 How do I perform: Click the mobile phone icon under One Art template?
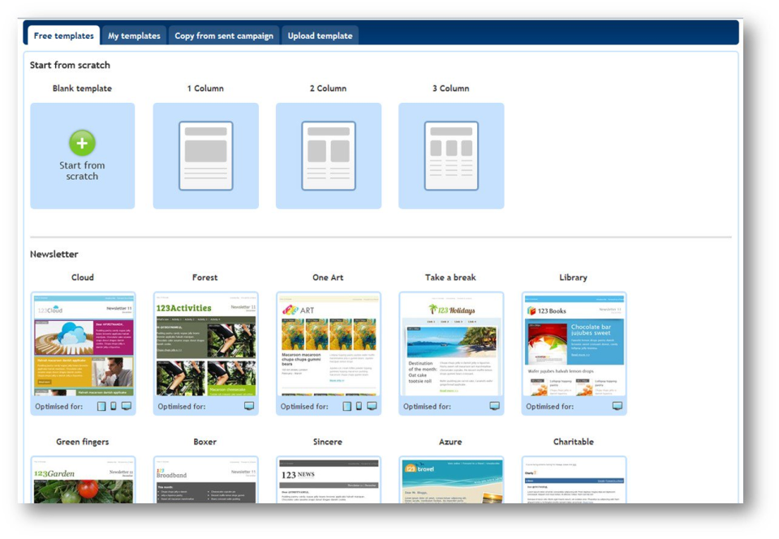tap(359, 406)
